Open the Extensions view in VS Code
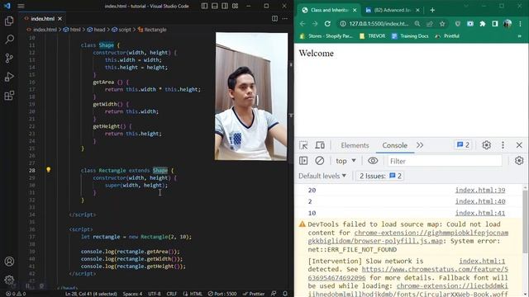Viewport: 529px width, 297px height. (x=9, y=96)
